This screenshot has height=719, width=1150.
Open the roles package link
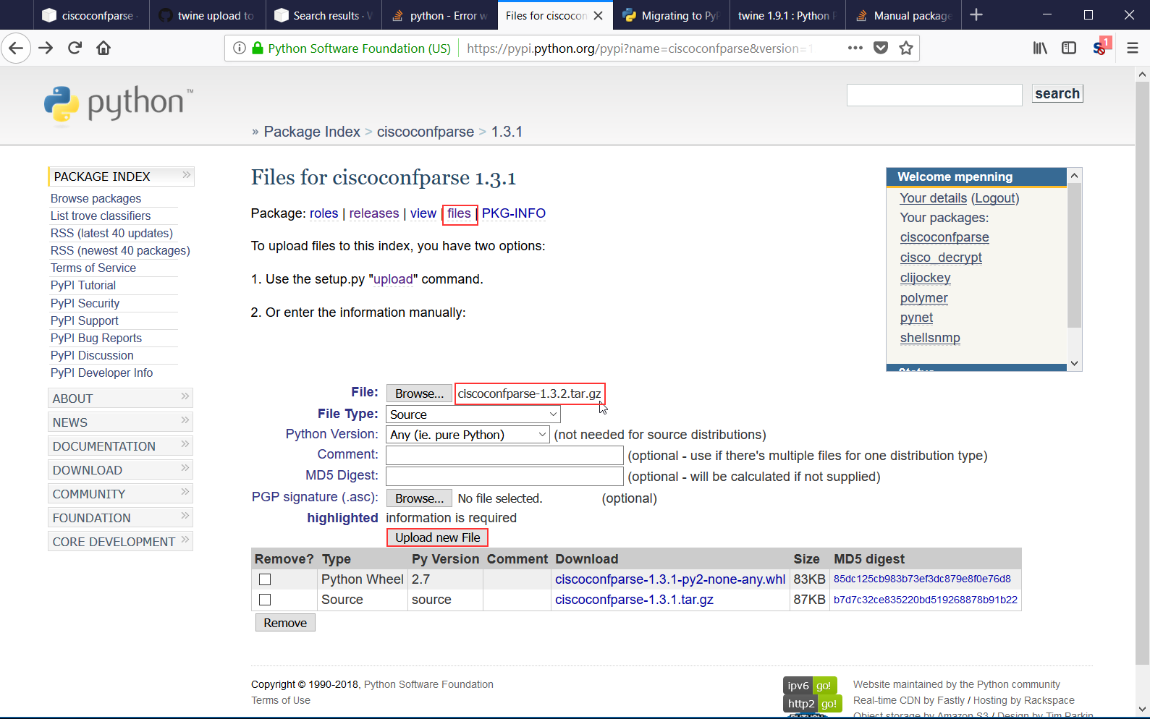[324, 213]
